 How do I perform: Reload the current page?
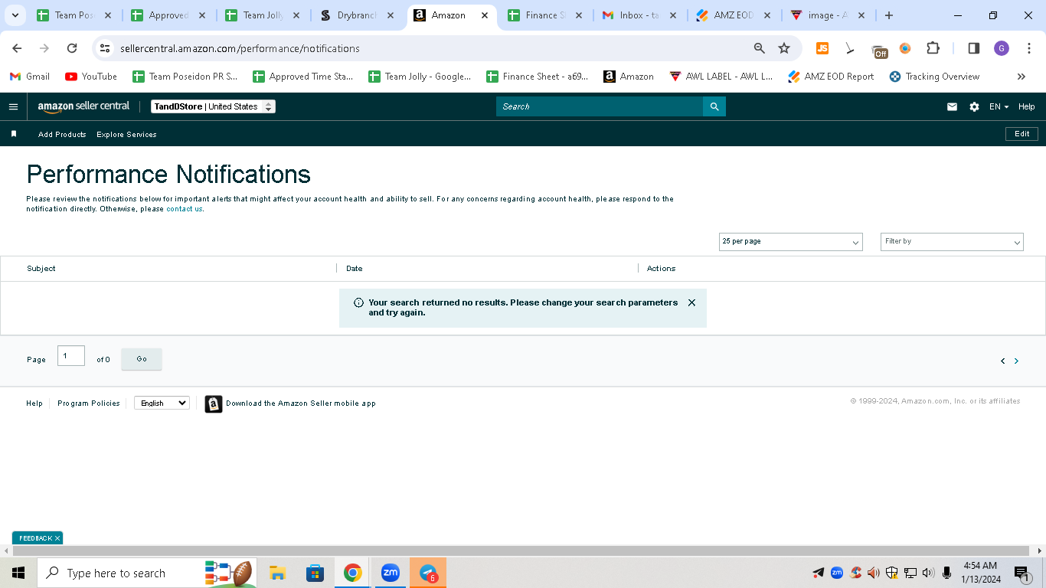point(72,48)
